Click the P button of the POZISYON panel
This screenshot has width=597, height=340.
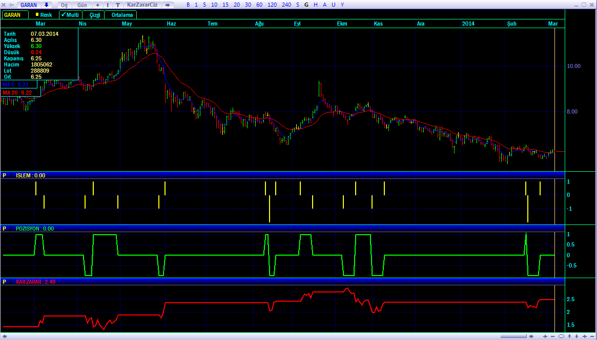tap(5, 229)
